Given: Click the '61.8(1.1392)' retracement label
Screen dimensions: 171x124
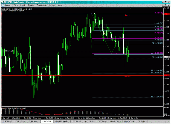Looking at the screenshot, I should pyautogui.click(x=159, y=23).
